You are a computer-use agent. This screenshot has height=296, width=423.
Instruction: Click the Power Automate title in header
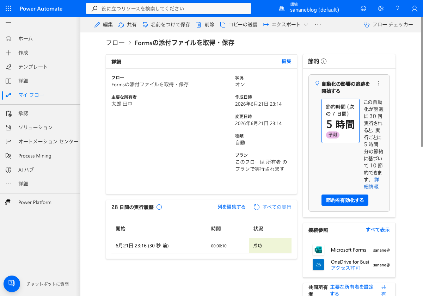(41, 8)
